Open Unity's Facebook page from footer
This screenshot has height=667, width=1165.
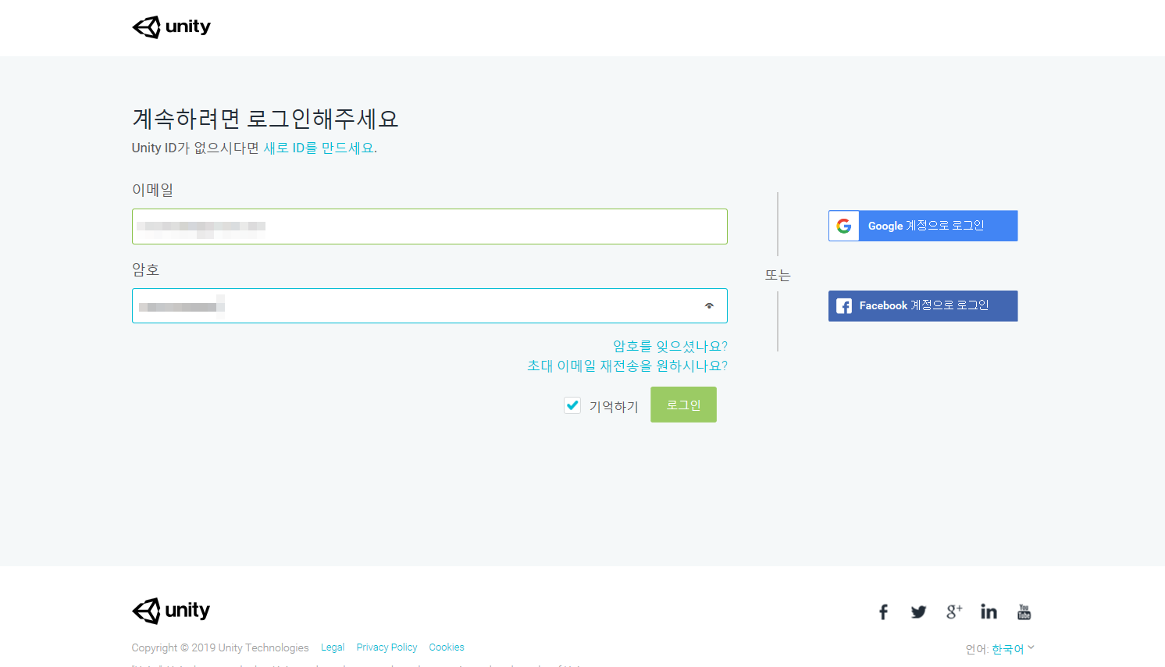tap(883, 612)
